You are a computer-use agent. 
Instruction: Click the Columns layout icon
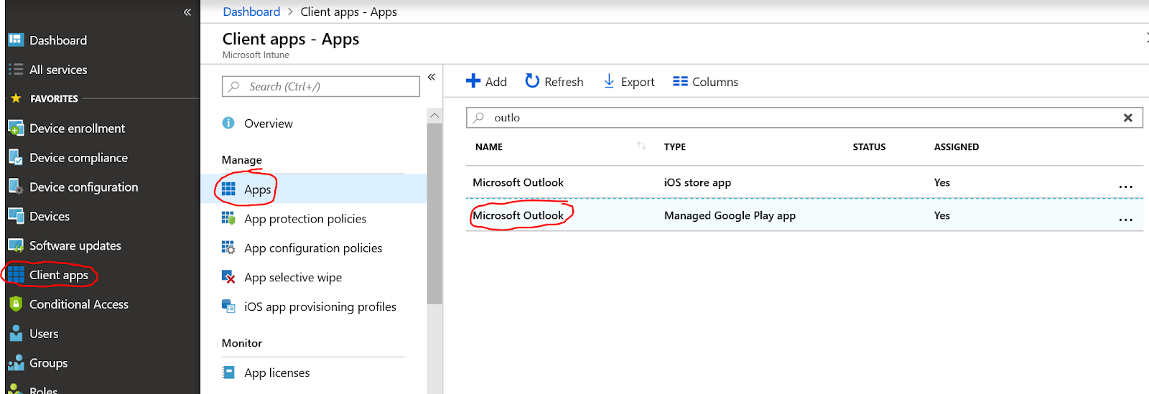[x=680, y=81]
